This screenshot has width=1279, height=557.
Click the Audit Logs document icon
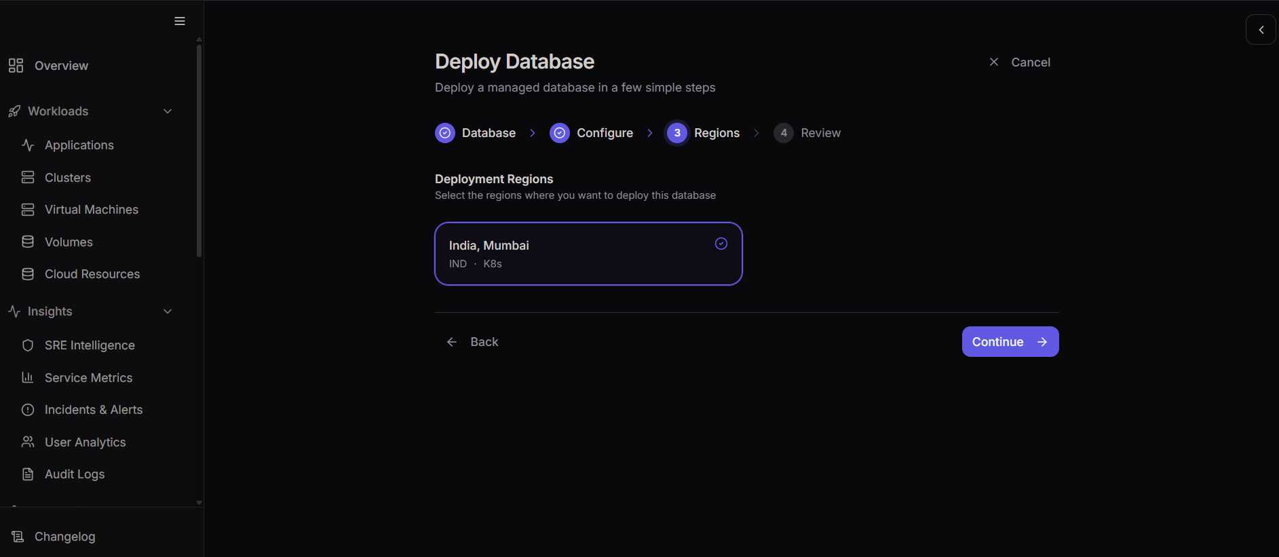coord(28,474)
